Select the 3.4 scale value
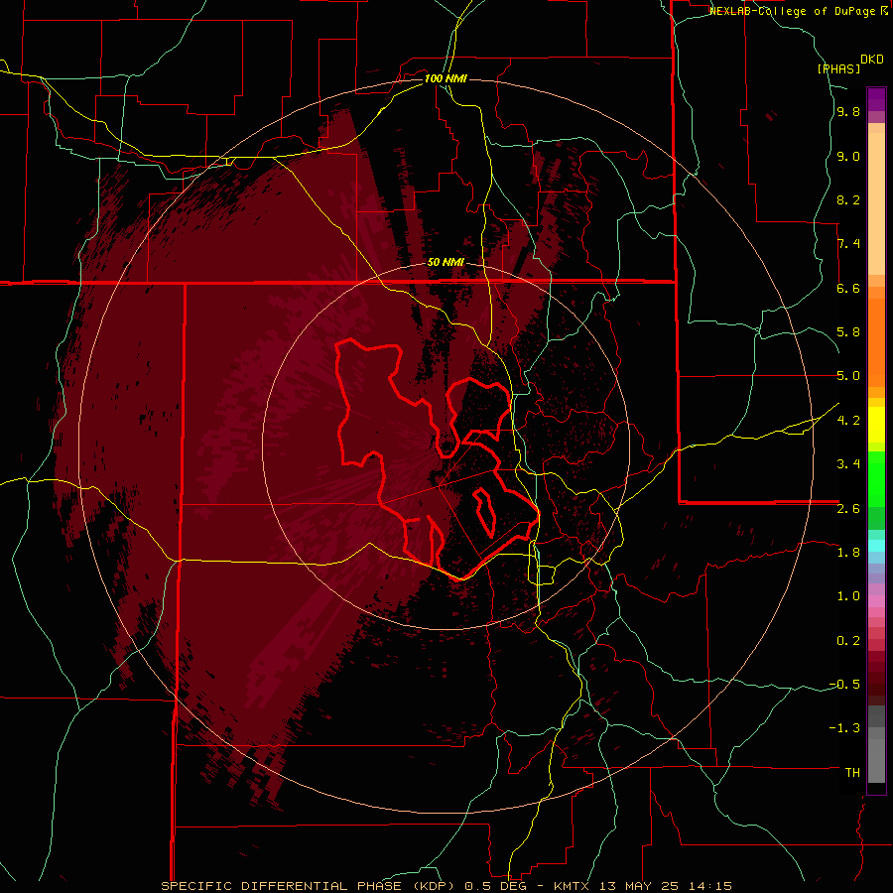Image resolution: width=893 pixels, height=893 pixels. (x=848, y=464)
